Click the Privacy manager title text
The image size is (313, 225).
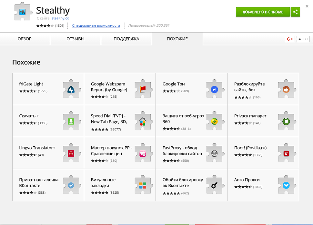pos(250,116)
